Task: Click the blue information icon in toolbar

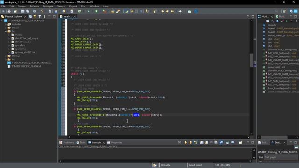Action: pyautogui.click(x=196, y=11)
